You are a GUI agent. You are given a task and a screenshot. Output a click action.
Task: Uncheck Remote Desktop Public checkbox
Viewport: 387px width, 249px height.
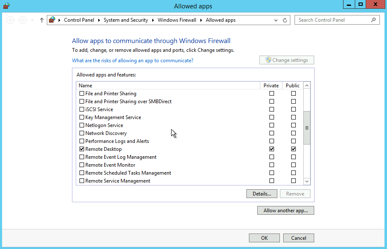[293, 149]
